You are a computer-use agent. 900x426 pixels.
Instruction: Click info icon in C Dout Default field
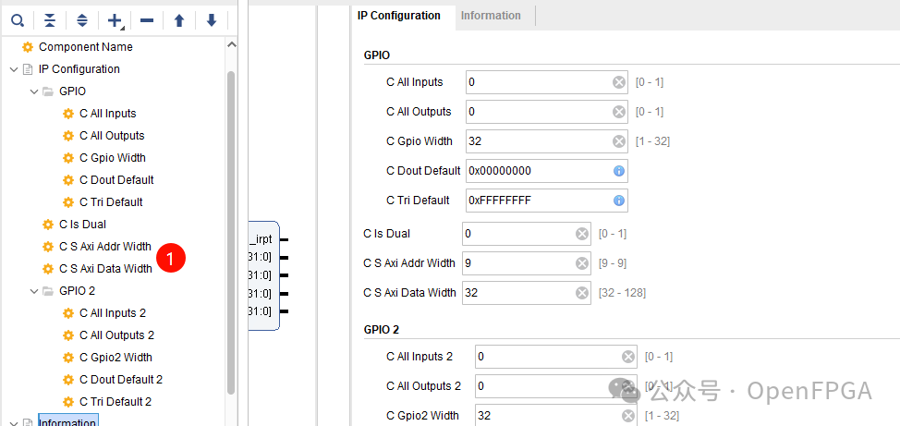click(x=619, y=171)
